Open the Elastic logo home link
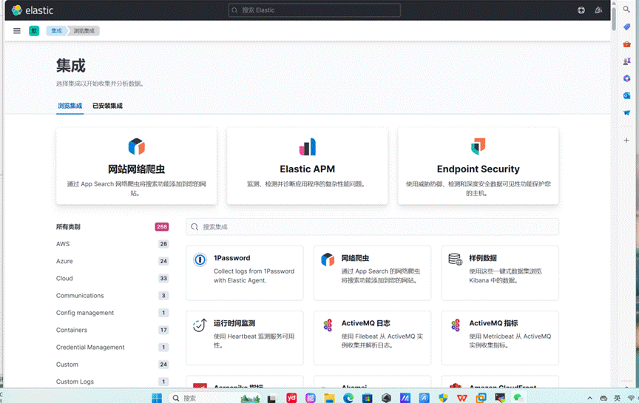The height and width of the screenshot is (403, 639). click(x=33, y=10)
